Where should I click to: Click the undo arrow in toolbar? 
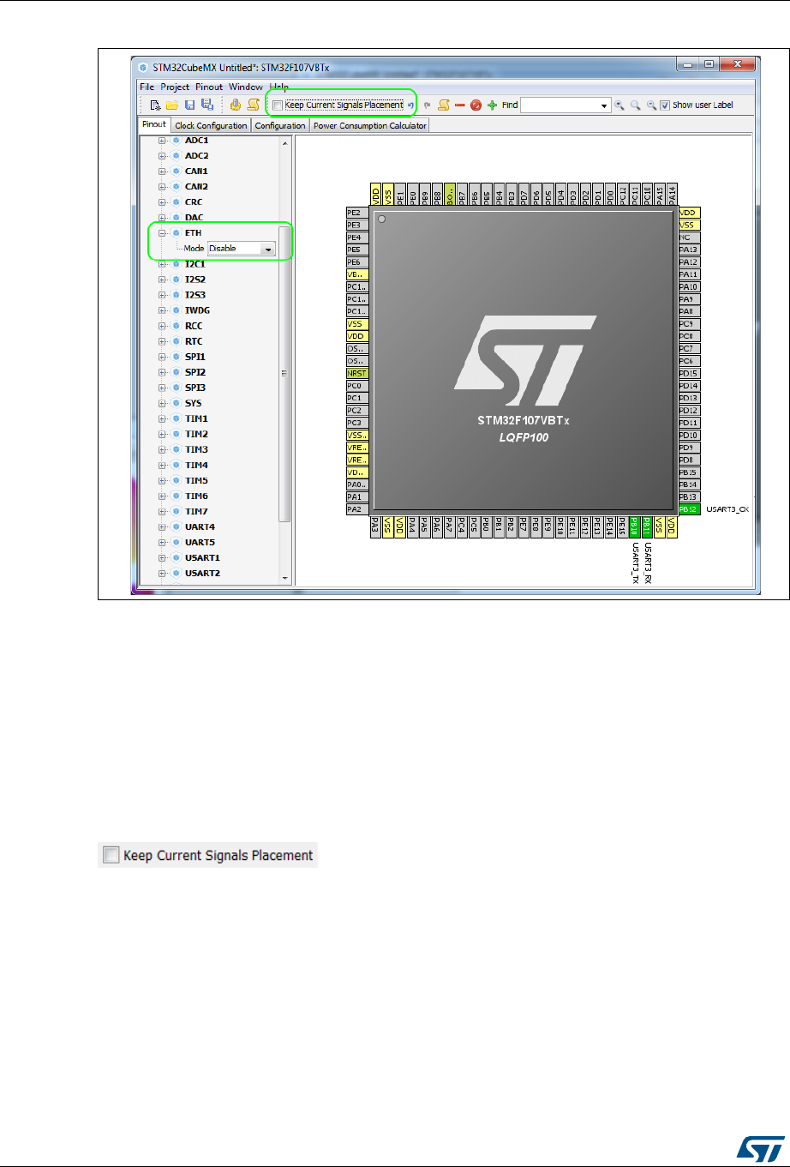tap(410, 105)
